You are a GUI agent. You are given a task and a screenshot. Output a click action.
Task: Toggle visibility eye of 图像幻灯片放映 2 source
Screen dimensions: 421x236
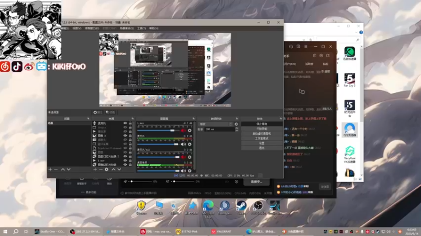coord(125,156)
